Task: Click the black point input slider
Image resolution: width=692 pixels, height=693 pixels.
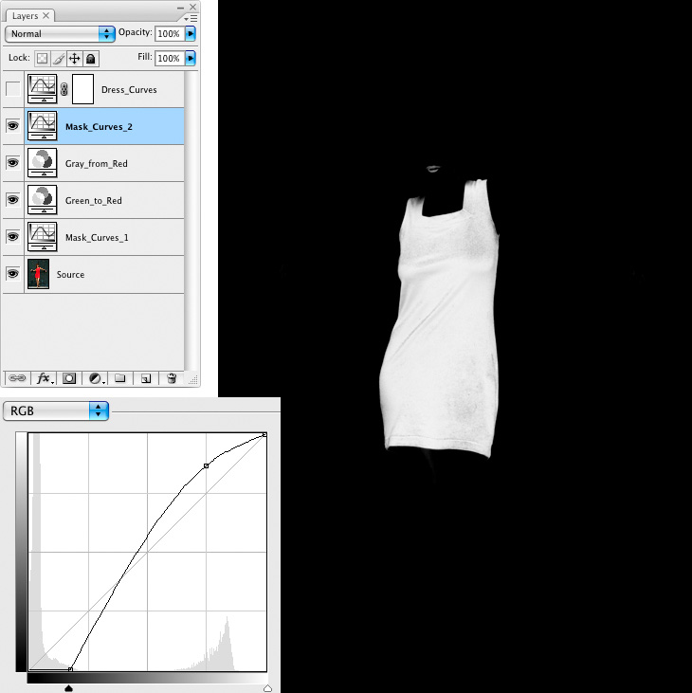Action: click(x=69, y=688)
